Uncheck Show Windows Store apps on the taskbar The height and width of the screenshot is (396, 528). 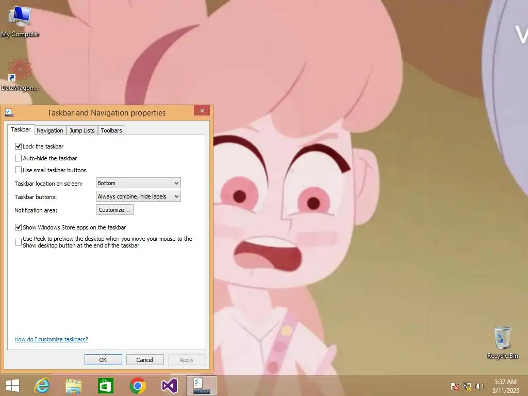click(x=18, y=227)
